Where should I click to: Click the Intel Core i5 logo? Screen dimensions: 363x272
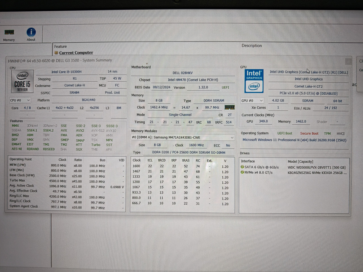tap(22, 81)
